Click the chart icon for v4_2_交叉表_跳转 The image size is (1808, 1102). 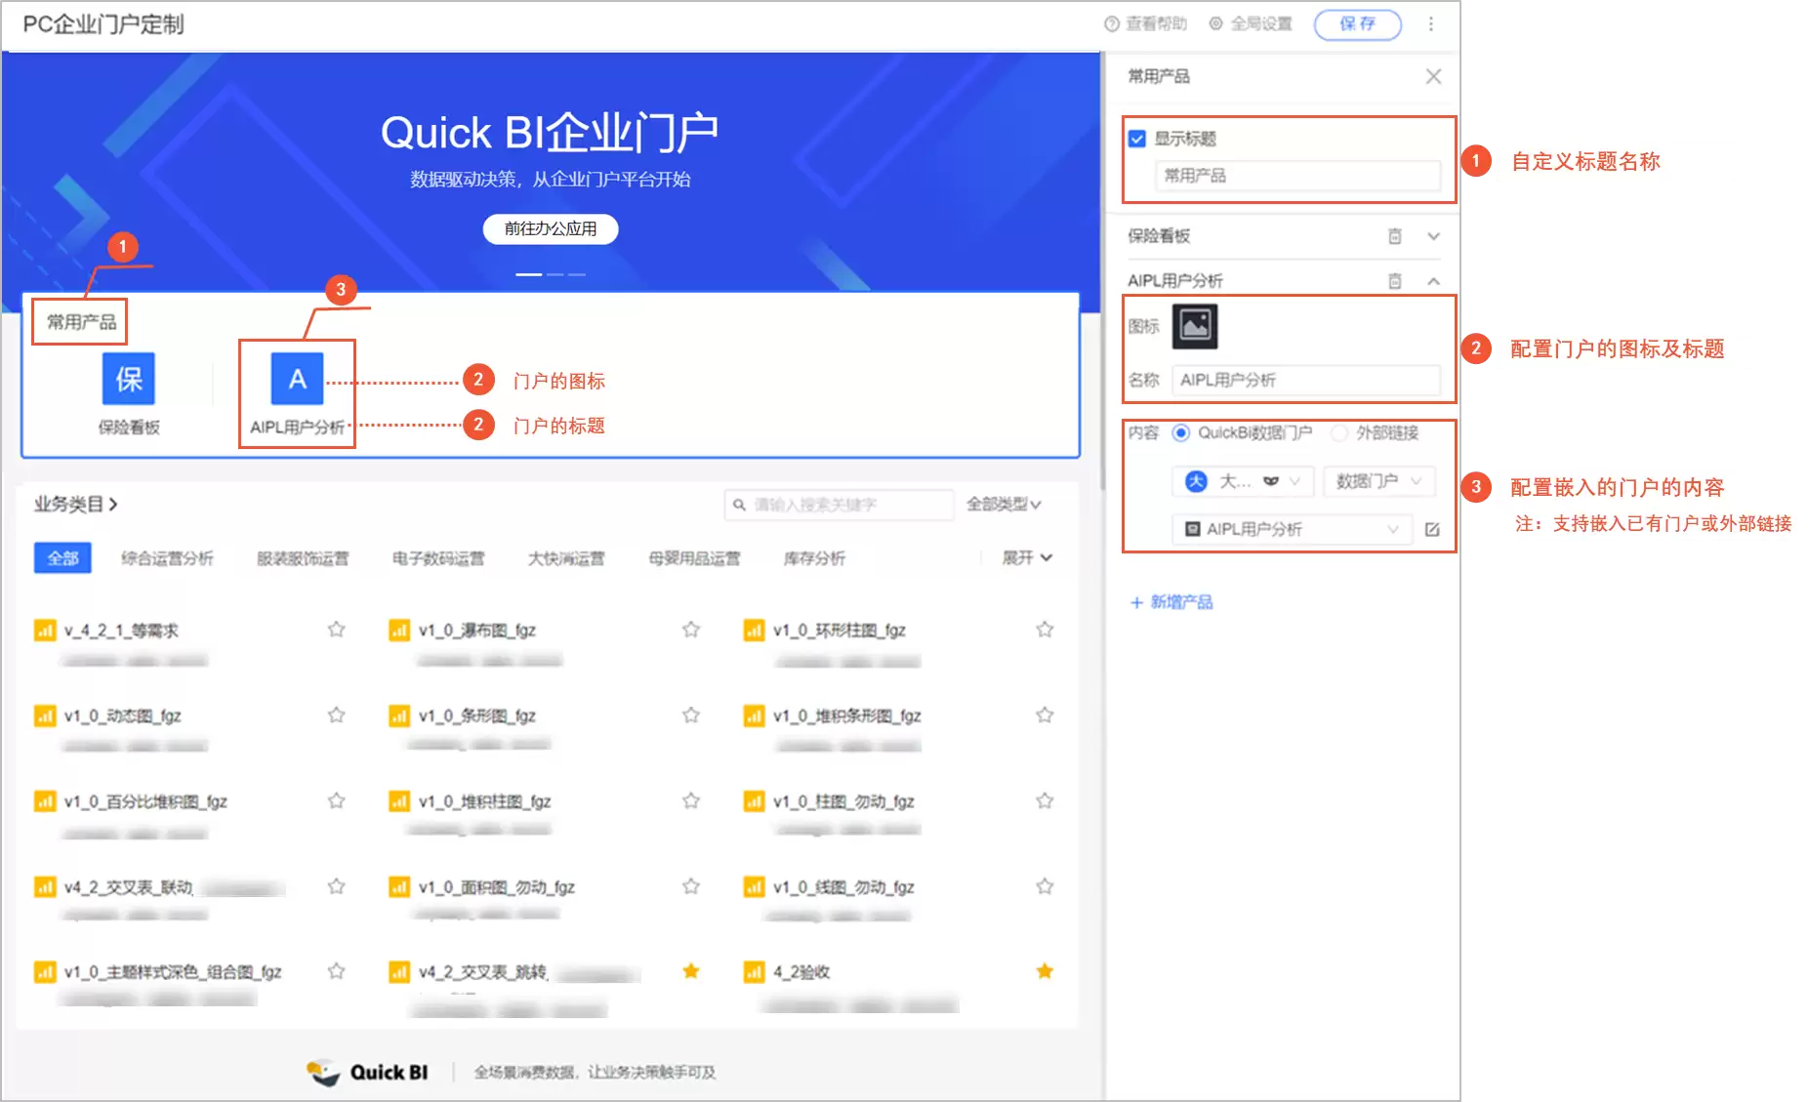point(399,971)
